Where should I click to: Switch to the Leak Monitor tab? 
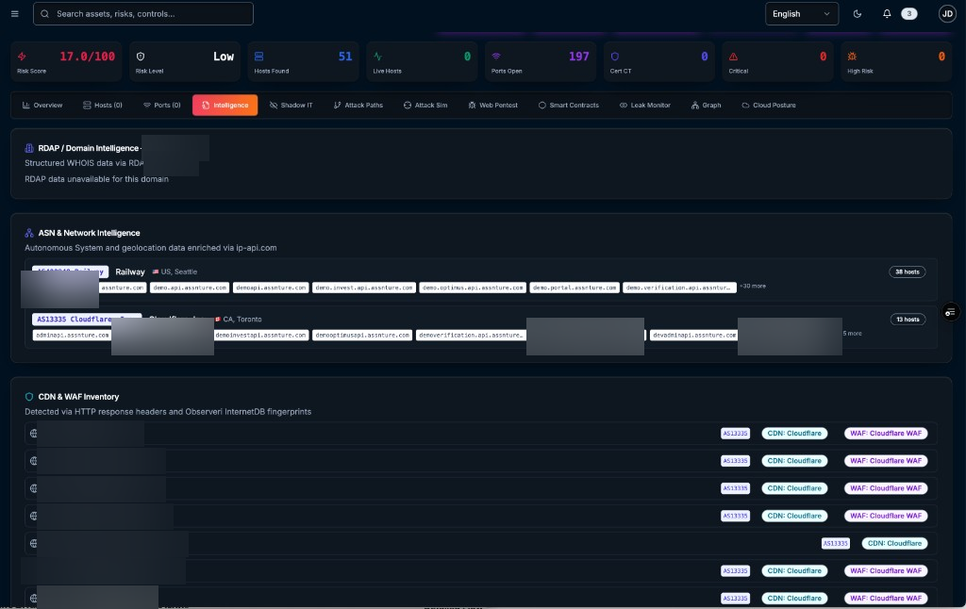point(645,106)
